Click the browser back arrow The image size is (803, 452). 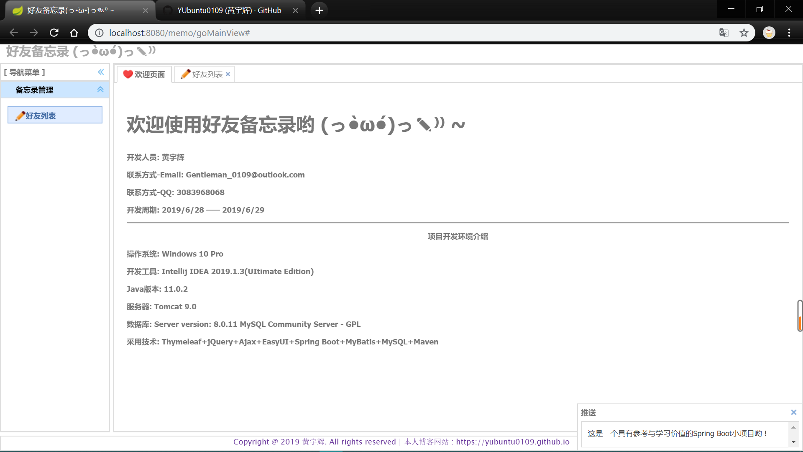point(14,33)
